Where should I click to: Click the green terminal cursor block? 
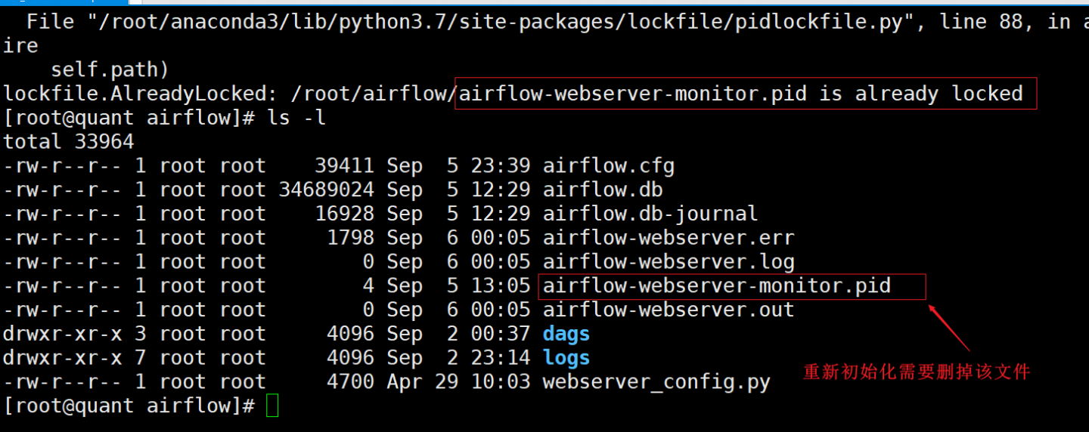[x=273, y=406]
